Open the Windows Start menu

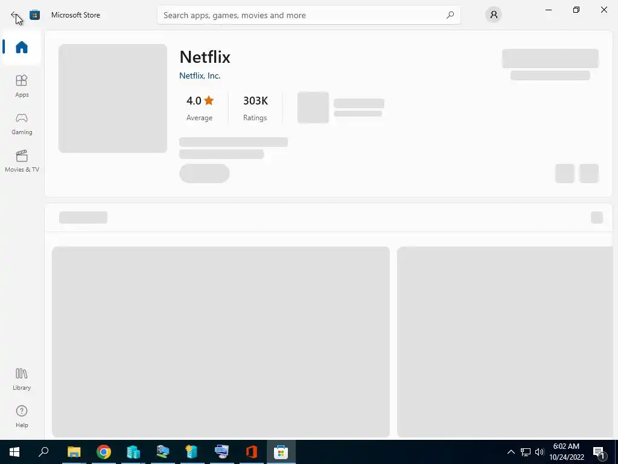click(14, 452)
